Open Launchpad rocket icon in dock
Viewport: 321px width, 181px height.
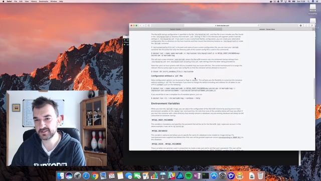pyautogui.click(x=78, y=176)
